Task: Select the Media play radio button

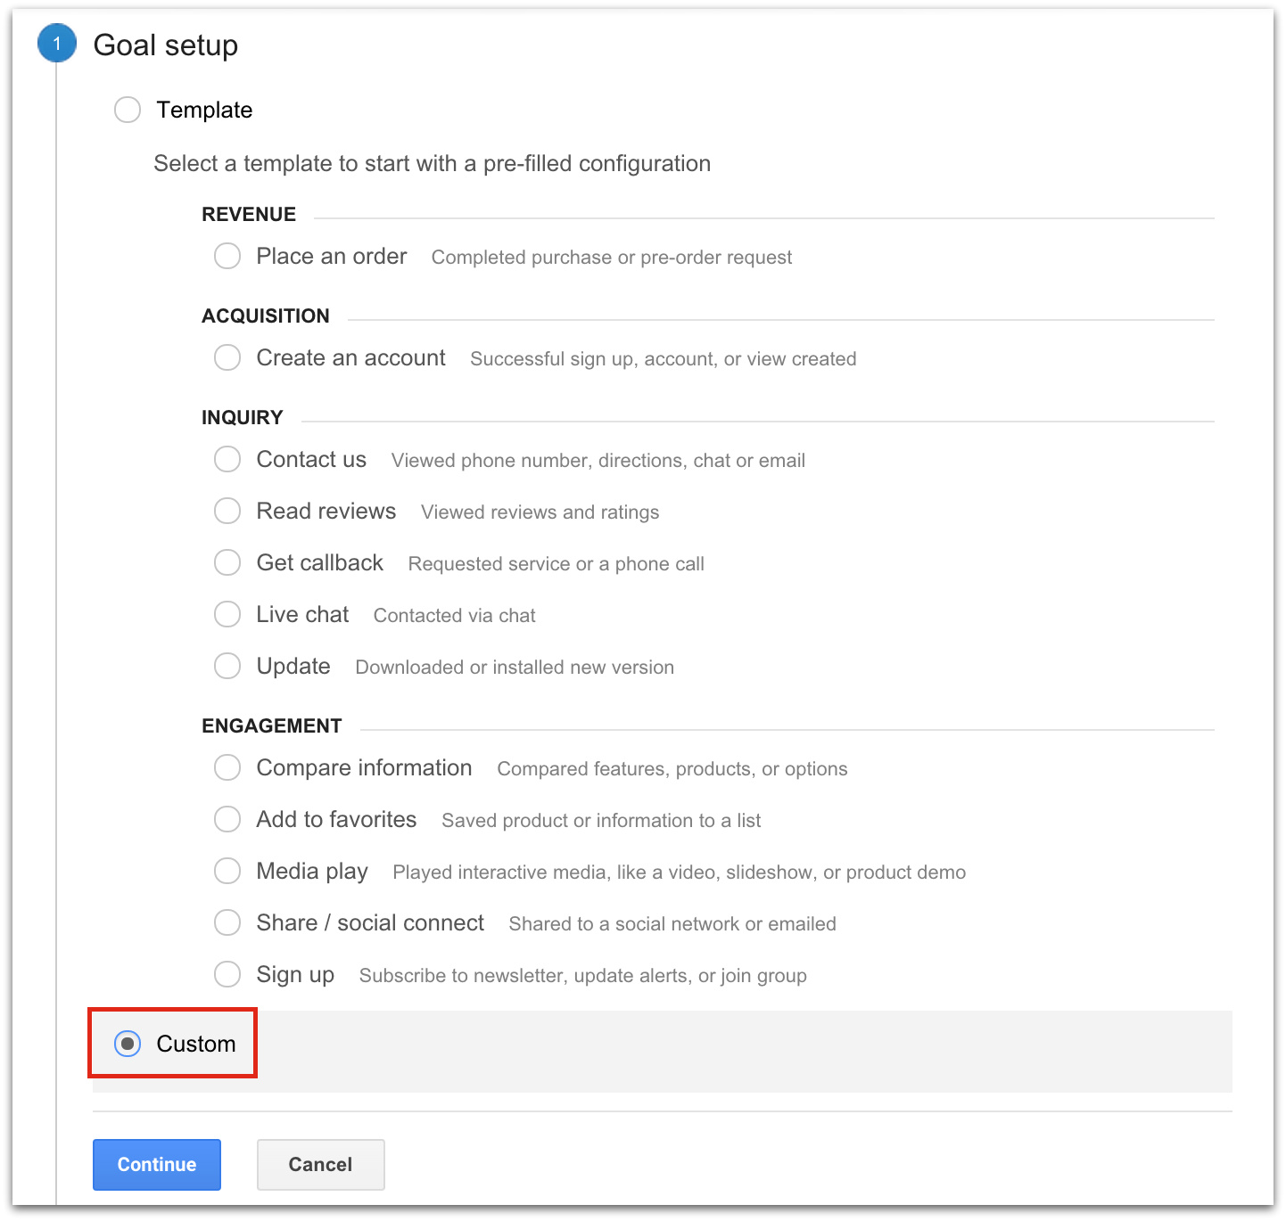Action: 227,872
